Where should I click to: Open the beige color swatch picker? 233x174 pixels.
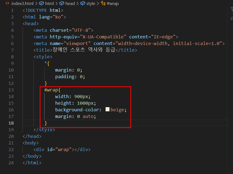tap(108, 109)
